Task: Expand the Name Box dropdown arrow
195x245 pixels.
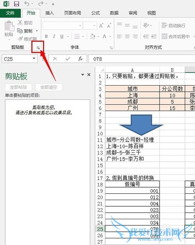Action: tap(34, 59)
